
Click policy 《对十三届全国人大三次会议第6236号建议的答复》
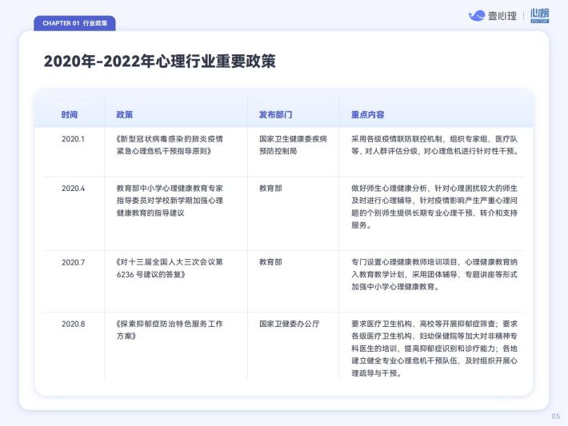169,269
